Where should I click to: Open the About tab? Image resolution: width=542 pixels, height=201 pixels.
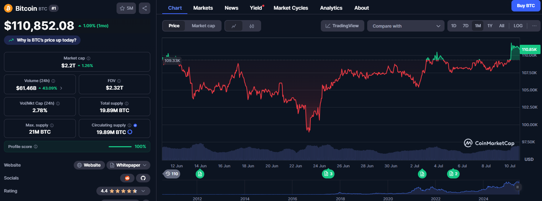tap(361, 8)
